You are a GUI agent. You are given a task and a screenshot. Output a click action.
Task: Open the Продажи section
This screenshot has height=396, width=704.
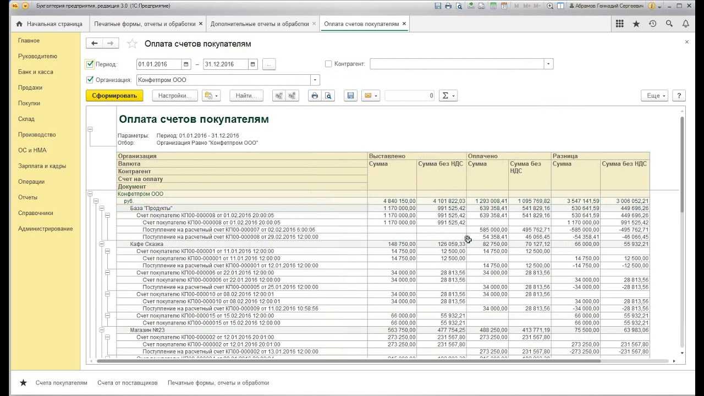[x=30, y=87]
